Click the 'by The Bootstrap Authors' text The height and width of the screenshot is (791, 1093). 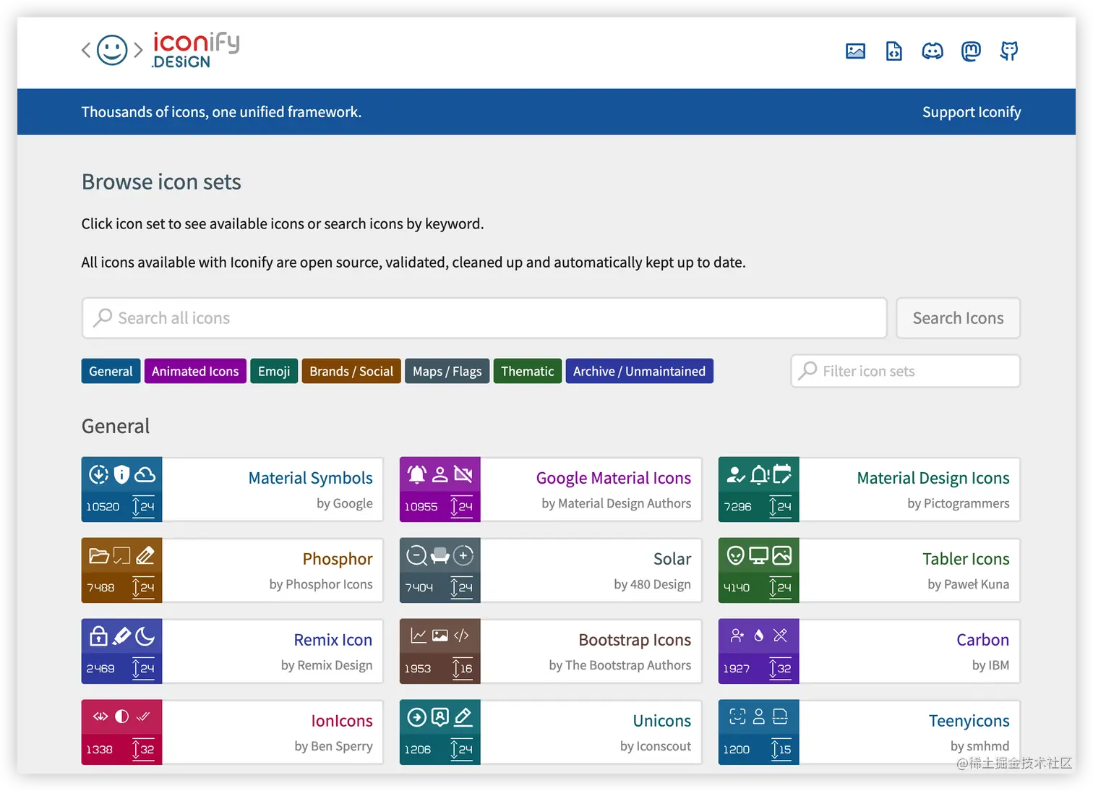click(620, 665)
